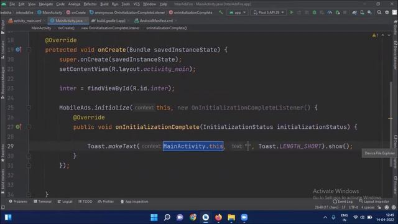Collapse onInitializationComplete fold on line 27
Viewport: 398px width, 224px height.
[x=29, y=127]
